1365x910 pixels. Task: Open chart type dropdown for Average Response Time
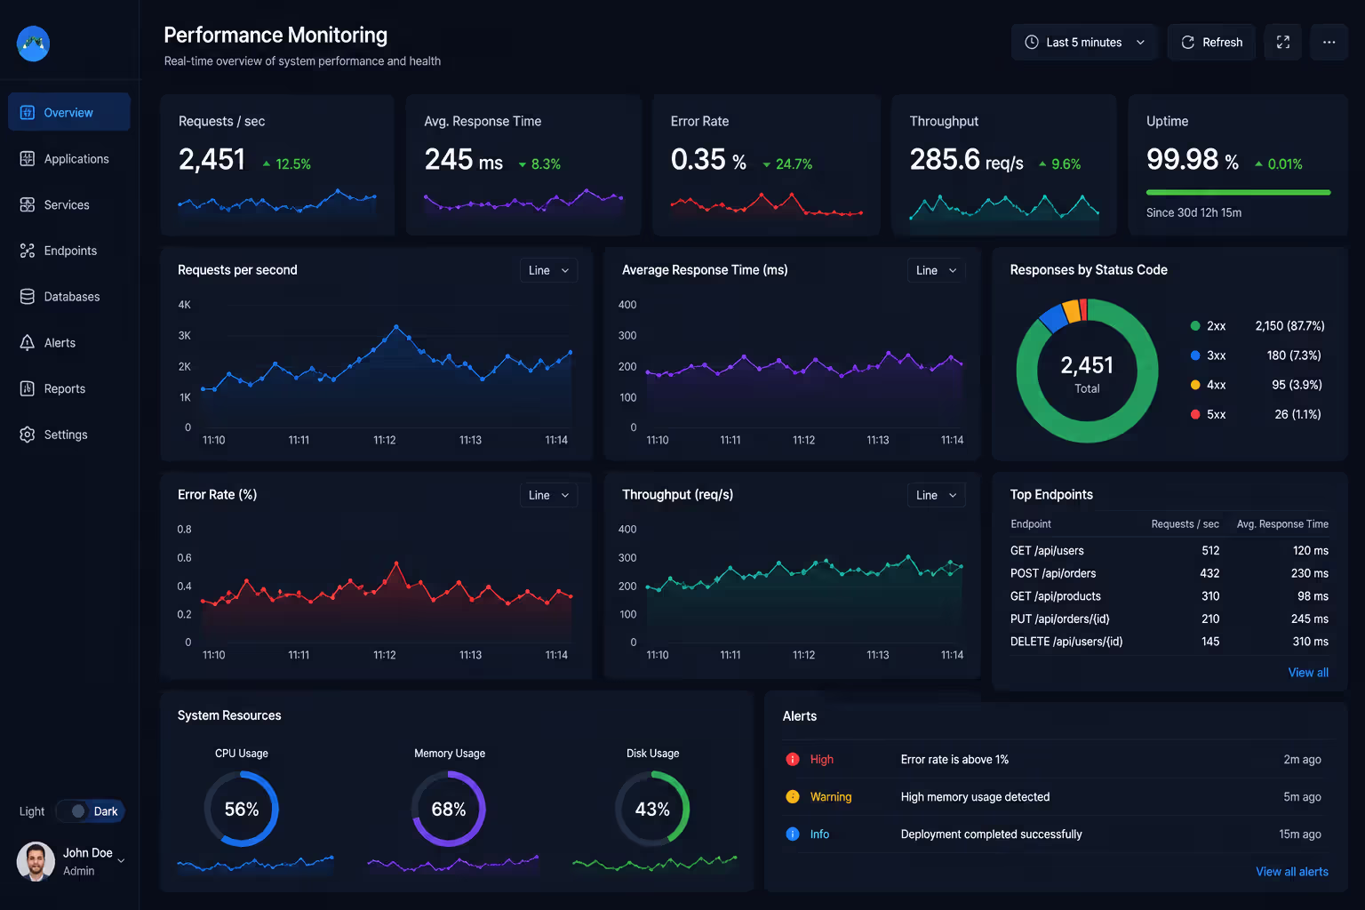(936, 270)
